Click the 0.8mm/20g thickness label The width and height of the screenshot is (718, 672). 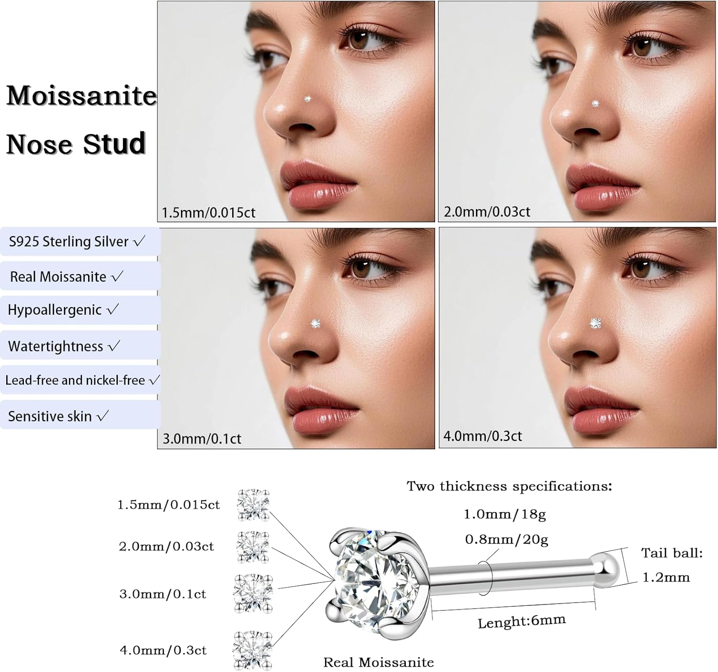506,540
